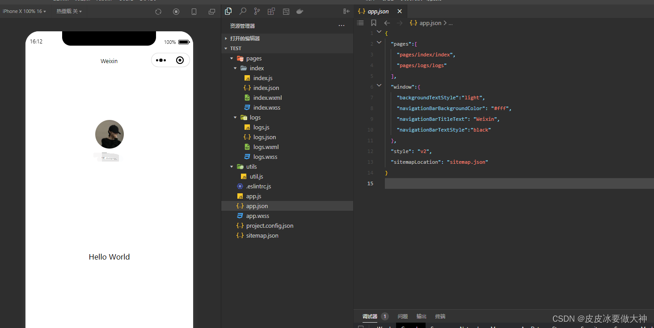
Task: Open the mini program capsule menu dots
Action: [x=161, y=60]
